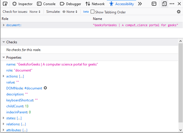
Task: Expand the relations property
Action: tap(3, 124)
